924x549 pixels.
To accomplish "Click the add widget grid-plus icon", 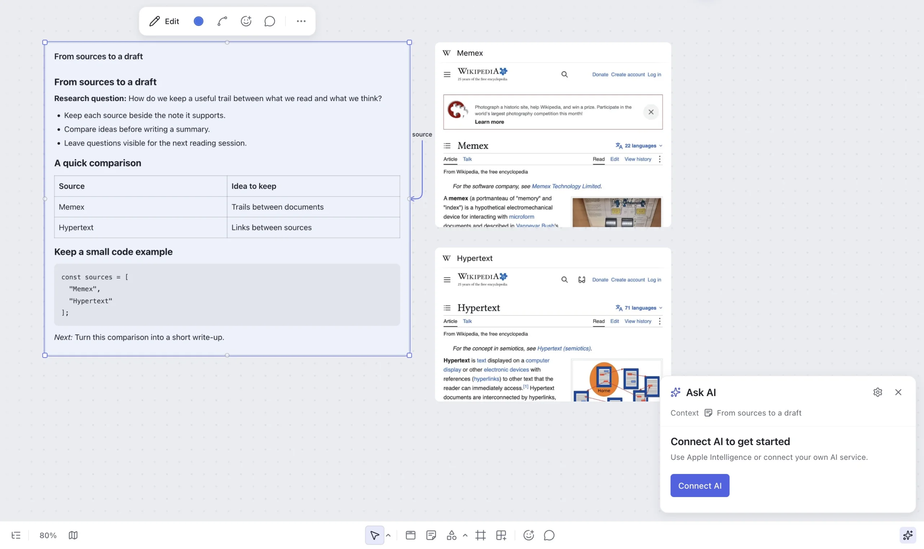I will click(501, 535).
